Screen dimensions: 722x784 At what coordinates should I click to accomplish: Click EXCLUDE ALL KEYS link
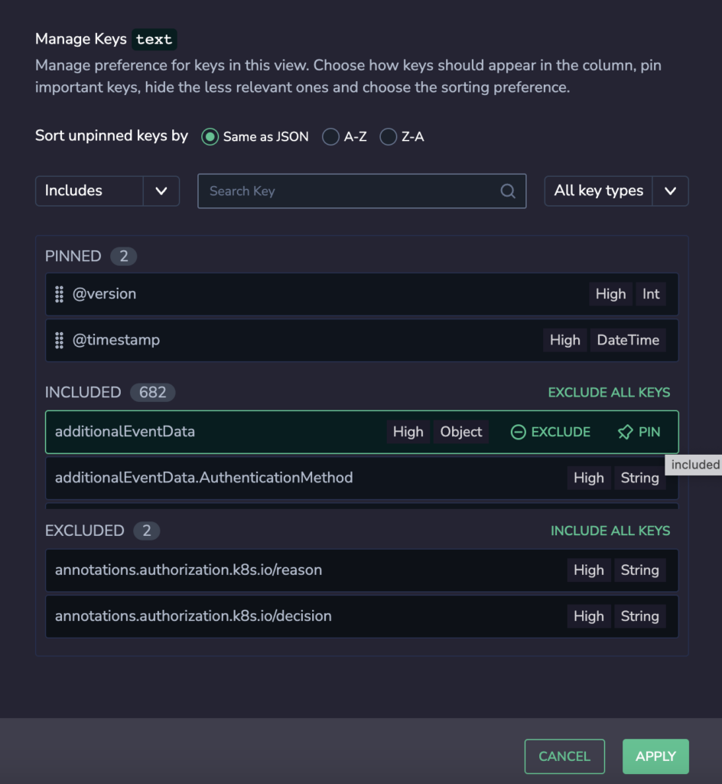609,393
